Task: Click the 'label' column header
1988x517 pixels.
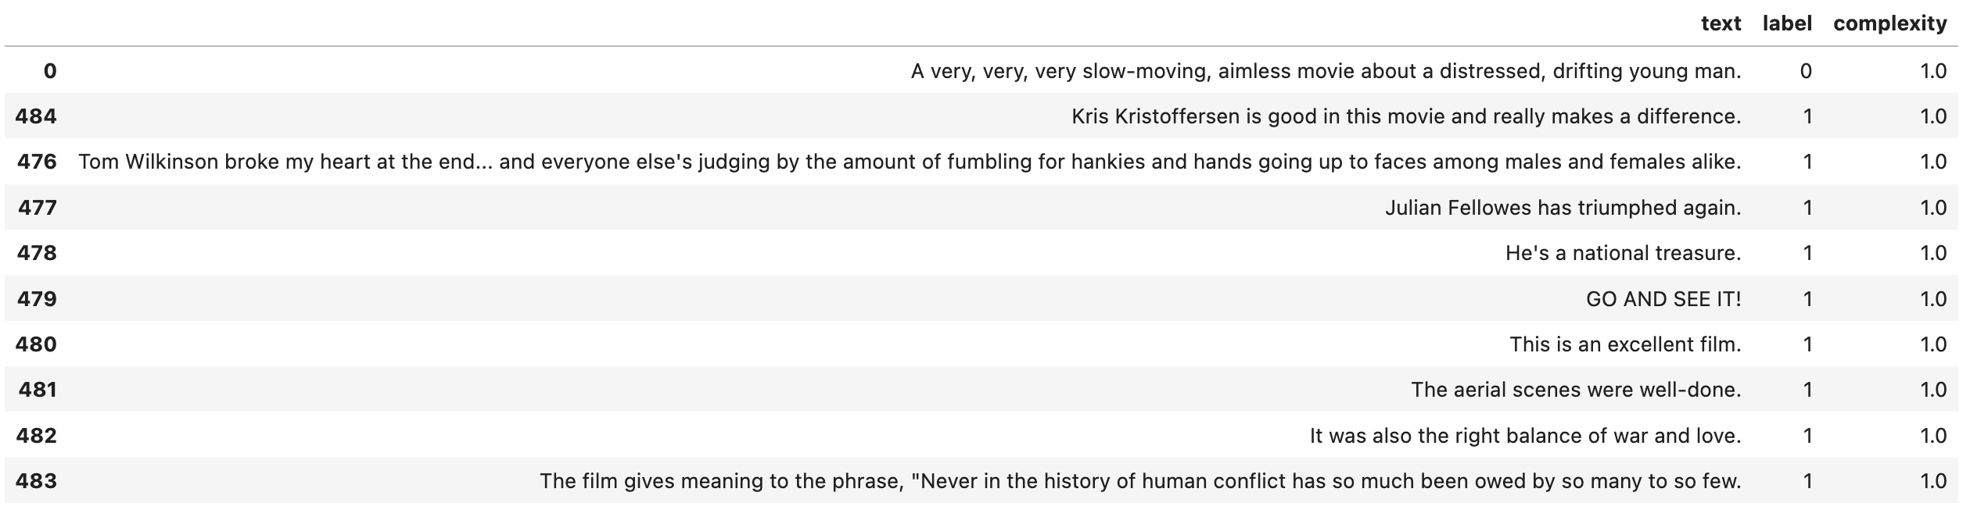Action: tap(1786, 23)
